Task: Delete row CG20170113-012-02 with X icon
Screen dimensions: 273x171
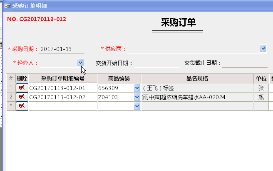Action: point(22,97)
